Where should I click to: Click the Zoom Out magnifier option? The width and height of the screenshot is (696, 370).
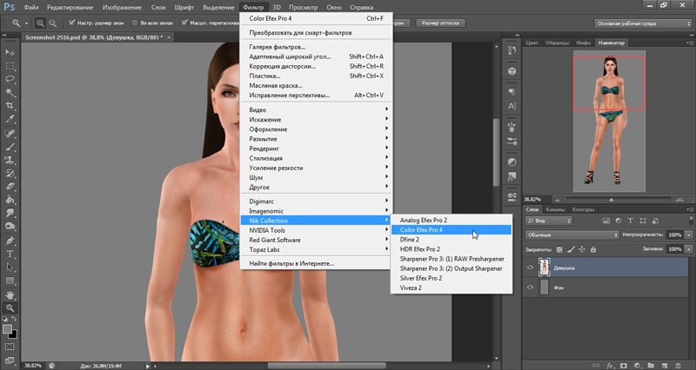(52, 23)
